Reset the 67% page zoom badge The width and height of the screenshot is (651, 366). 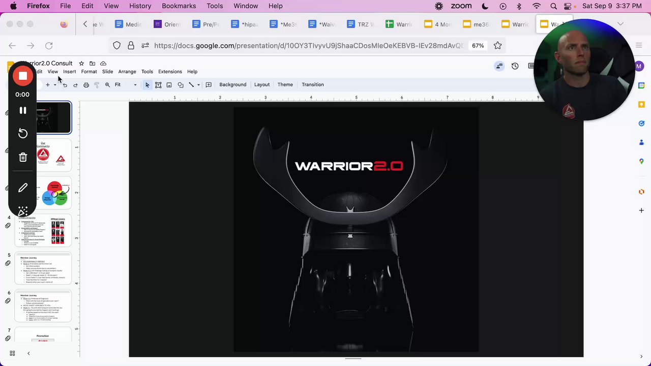coord(478,46)
